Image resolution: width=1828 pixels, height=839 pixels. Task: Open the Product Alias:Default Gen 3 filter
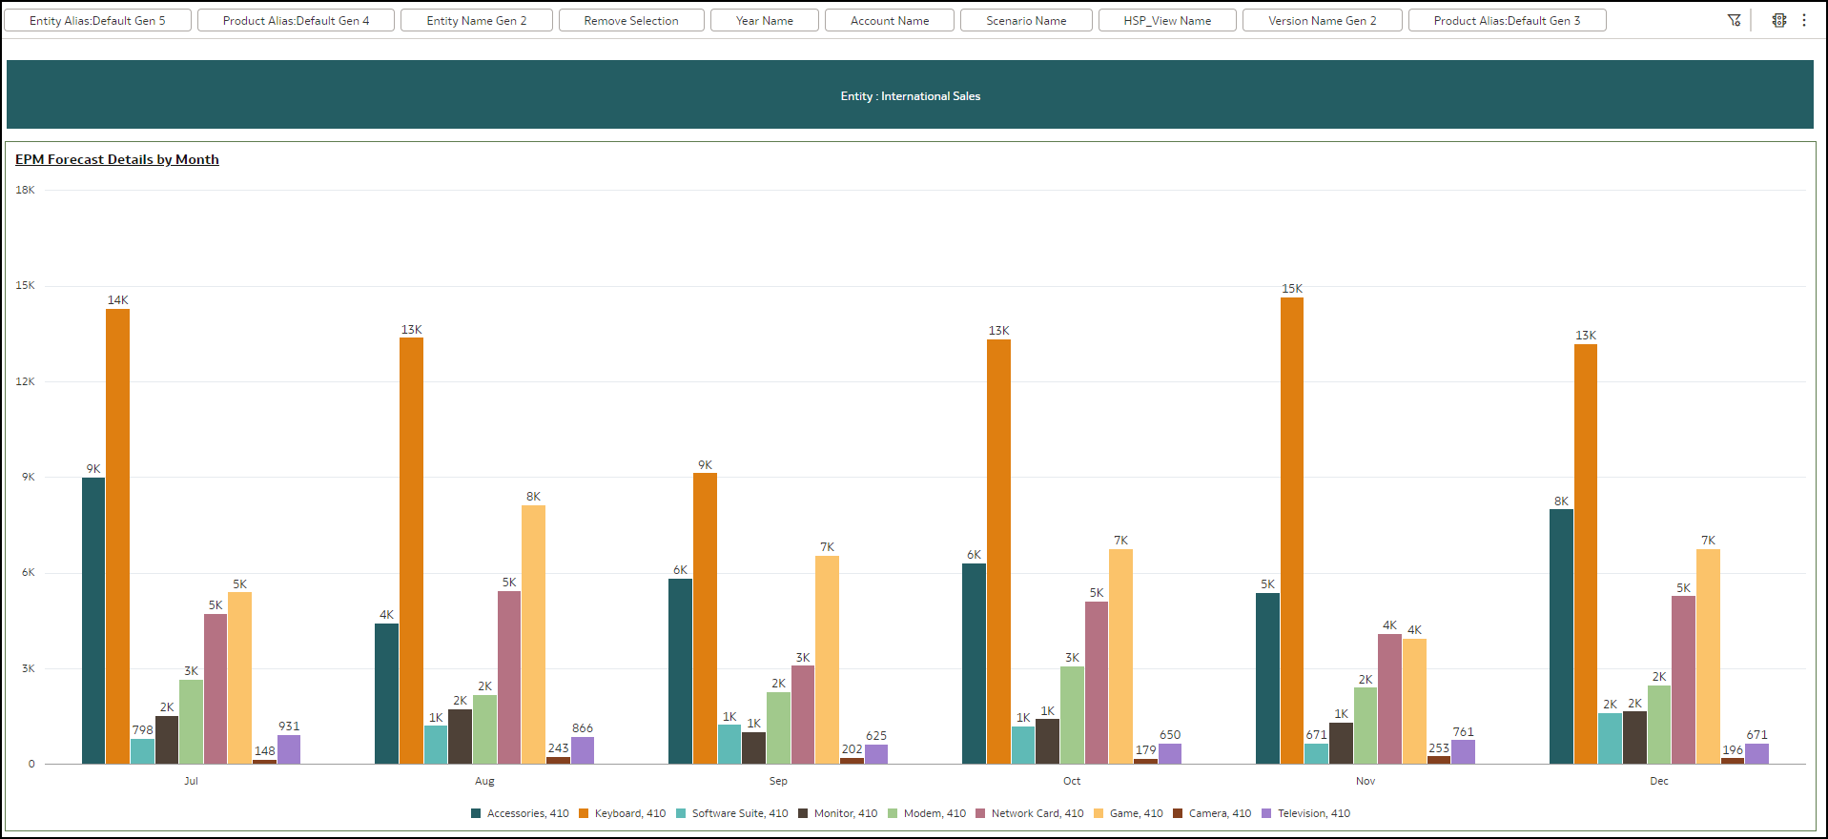[x=1508, y=20]
